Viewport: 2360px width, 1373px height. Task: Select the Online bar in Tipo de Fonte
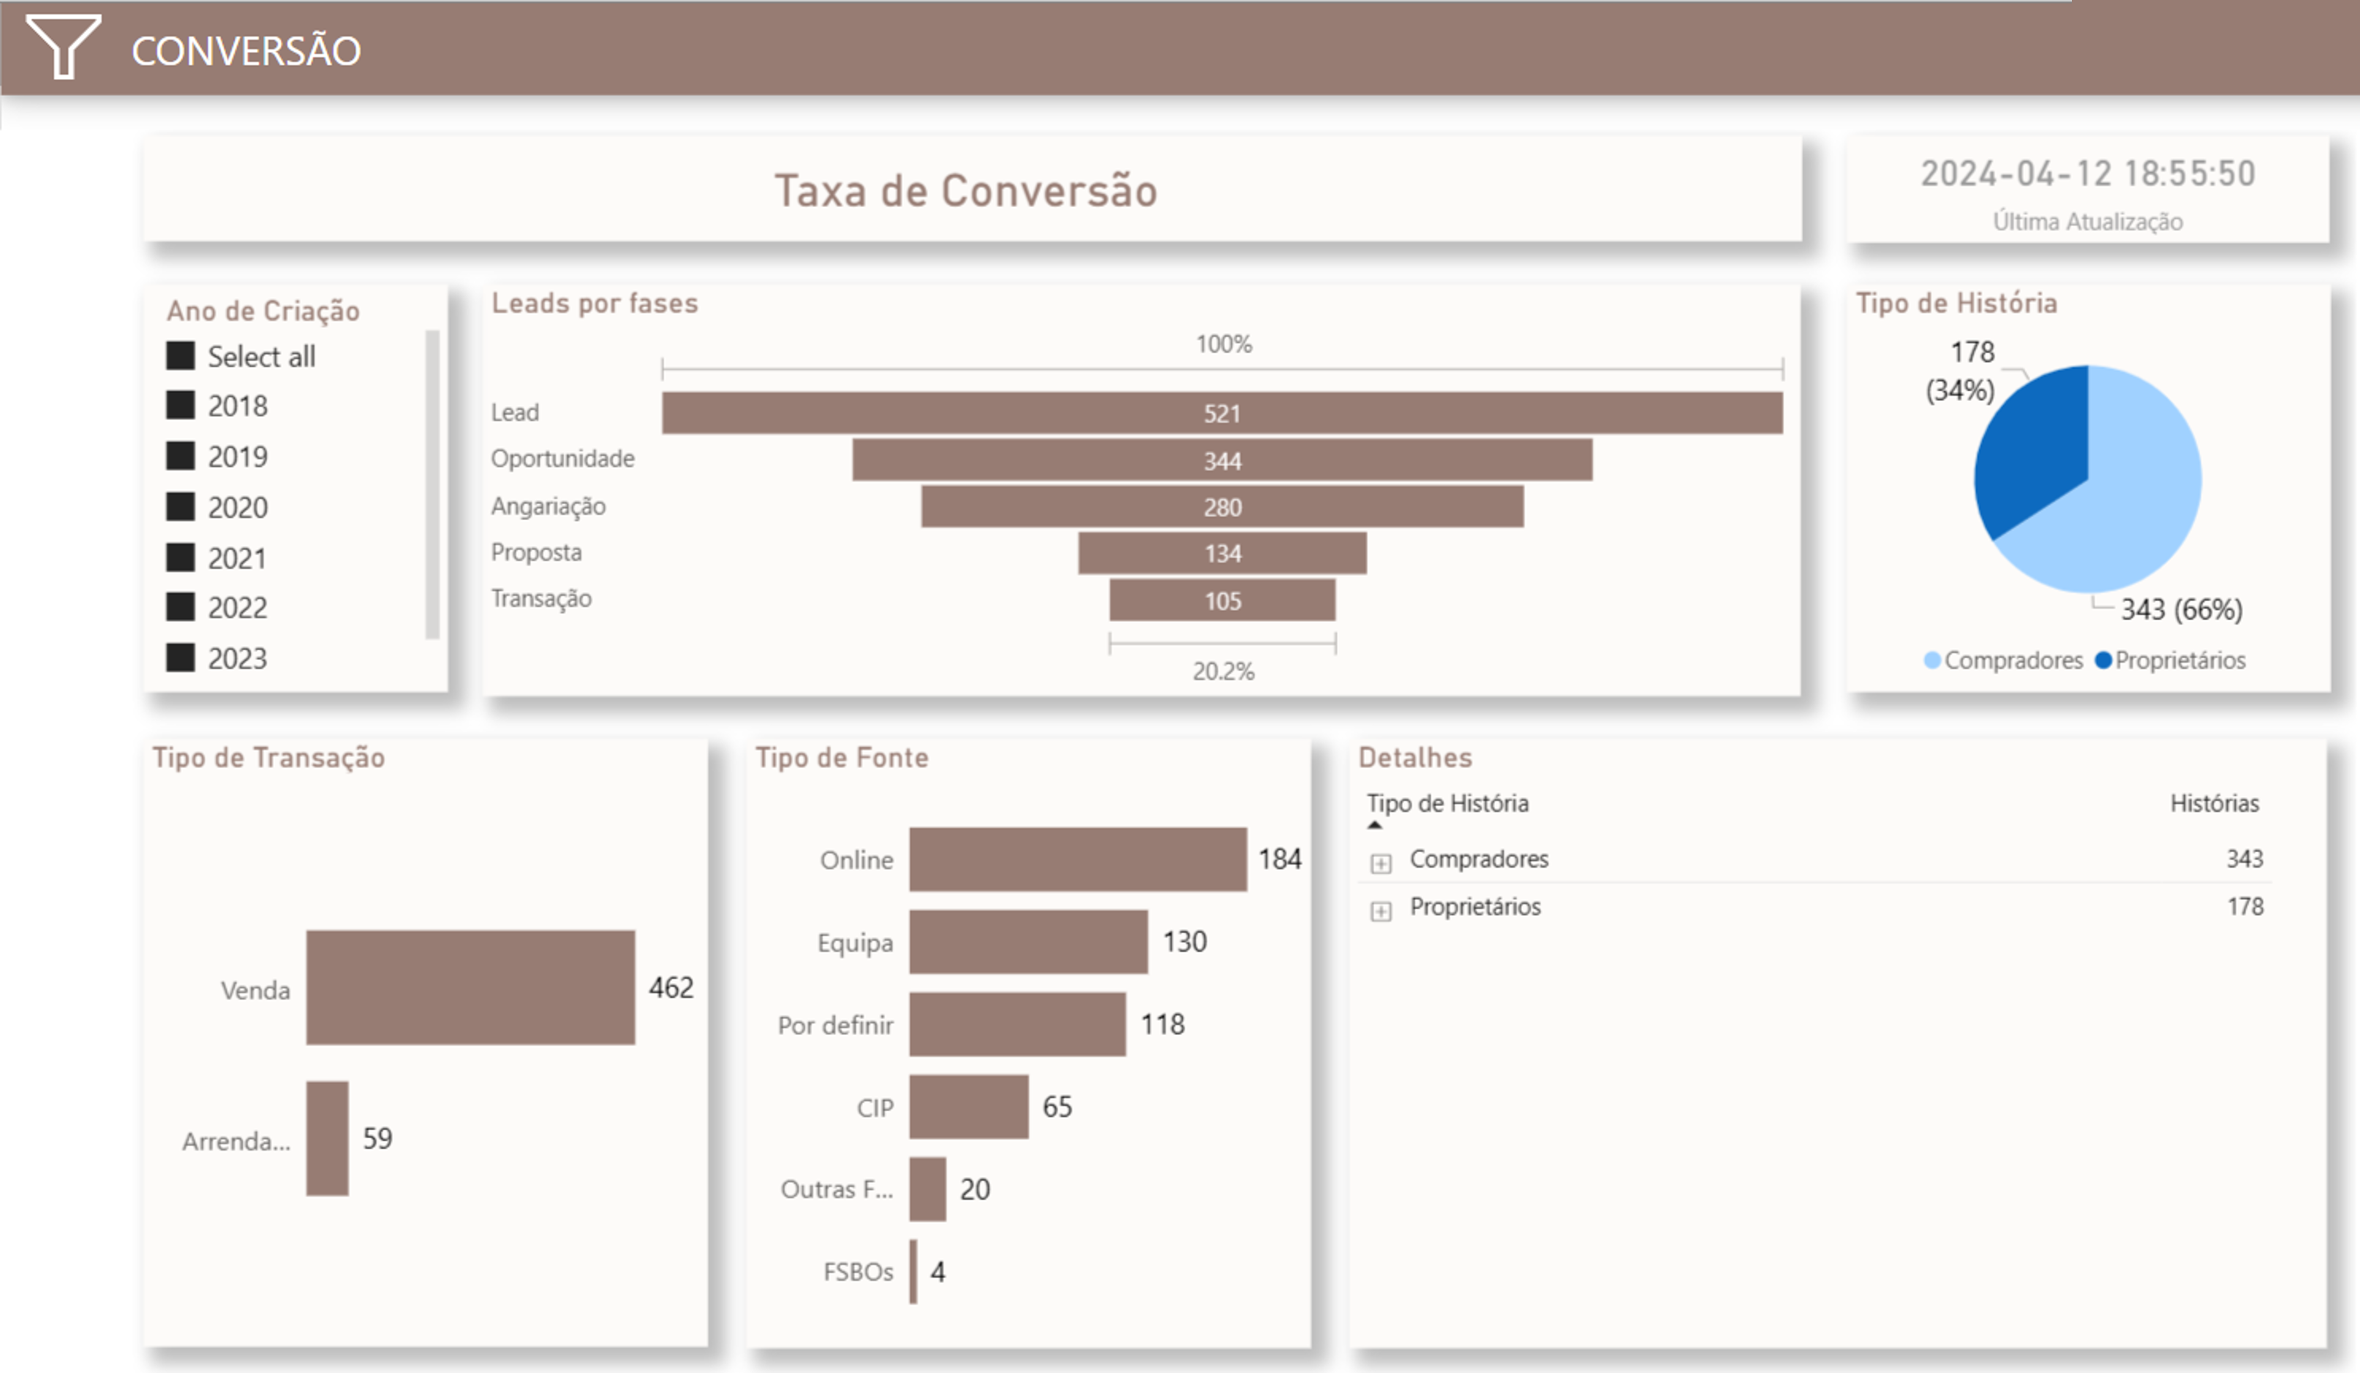(x=1077, y=859)
